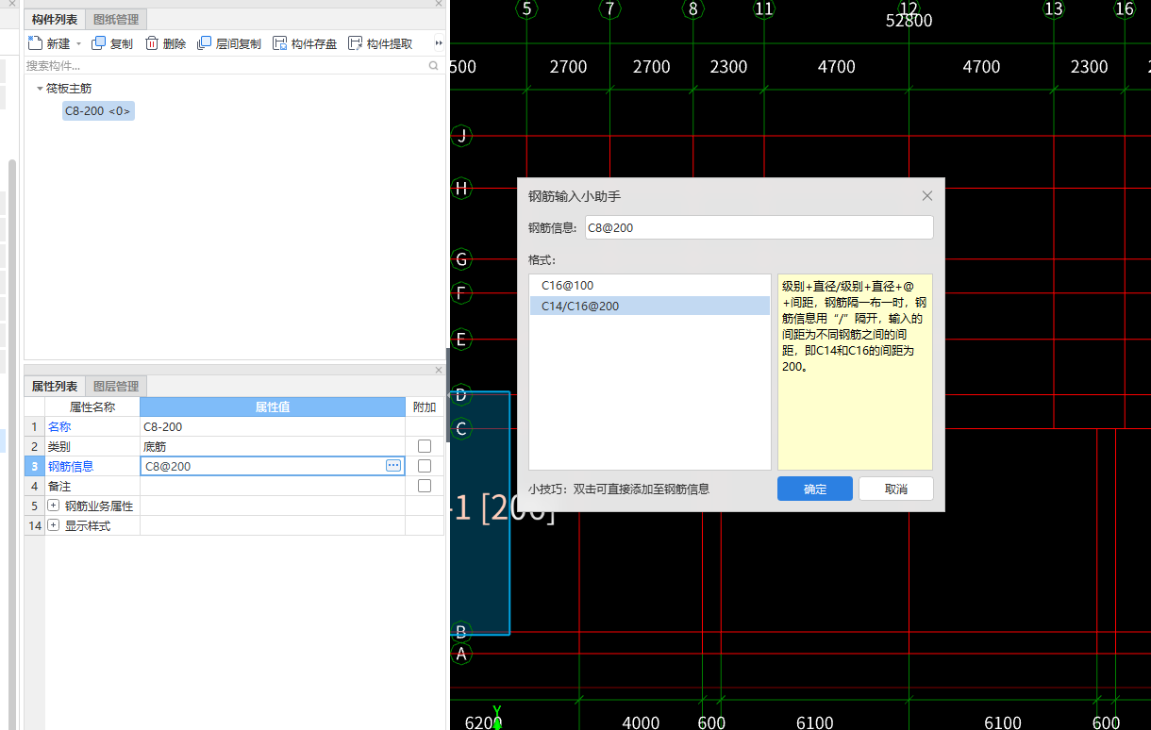Select the C8-200 <0> component
The width and height of the screenshot is (1151, 730).
(98, 111)
